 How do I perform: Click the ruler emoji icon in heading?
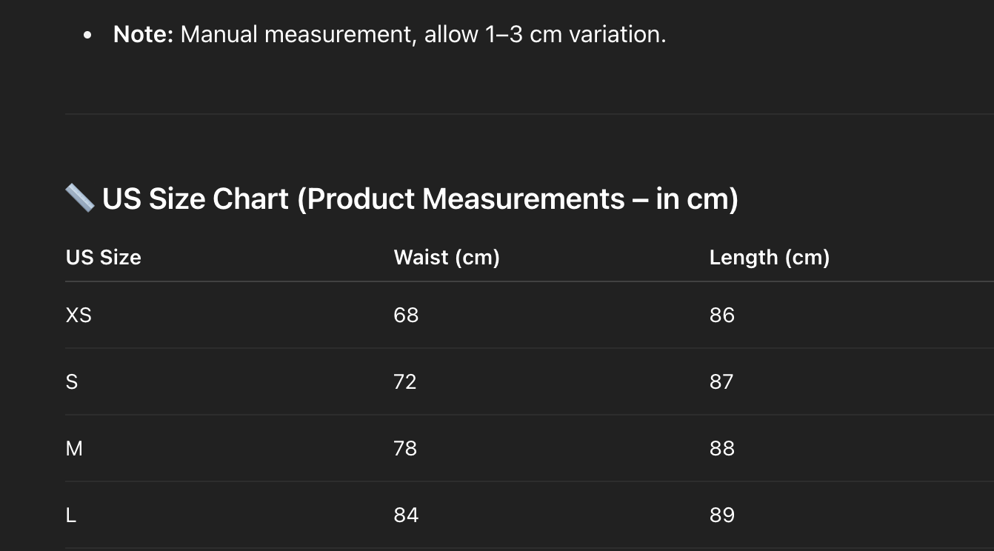coord(79,198)
